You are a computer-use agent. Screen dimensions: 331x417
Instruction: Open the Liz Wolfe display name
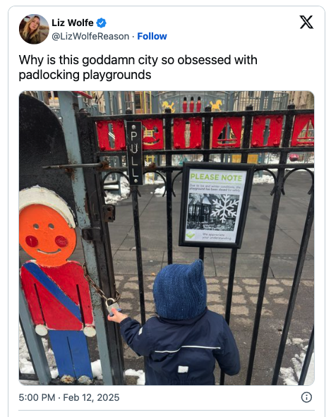coord(73,23)
